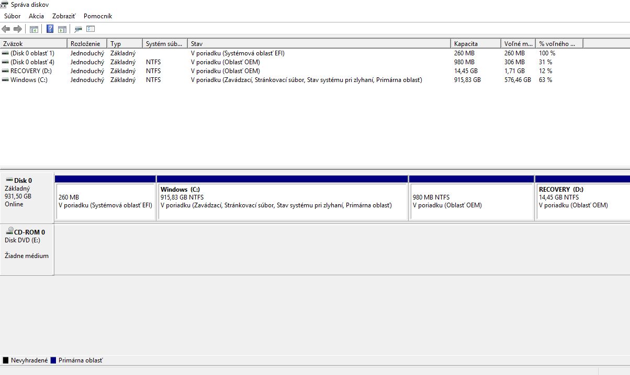Click the drive icon of Windows (C:) list row
630x375 pixels.
click(x=5, y=80)
